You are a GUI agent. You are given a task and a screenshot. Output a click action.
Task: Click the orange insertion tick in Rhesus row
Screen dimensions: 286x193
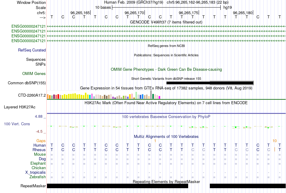[x=275, y=150]
